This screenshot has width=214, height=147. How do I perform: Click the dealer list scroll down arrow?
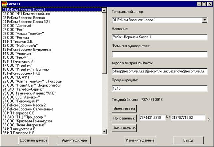[x=104, y=131]
